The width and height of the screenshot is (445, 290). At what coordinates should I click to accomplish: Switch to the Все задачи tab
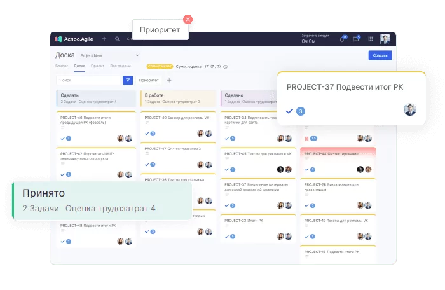(x=120, y=66)
